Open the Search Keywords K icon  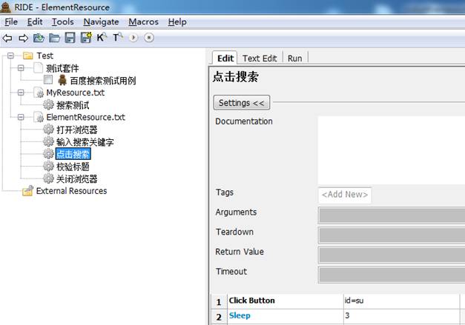click(102, 37)
